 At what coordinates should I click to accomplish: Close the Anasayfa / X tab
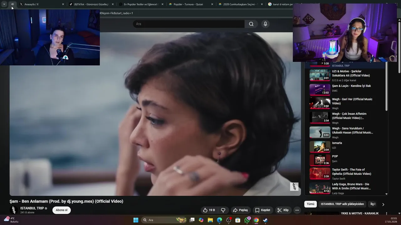tap(63, 4)
